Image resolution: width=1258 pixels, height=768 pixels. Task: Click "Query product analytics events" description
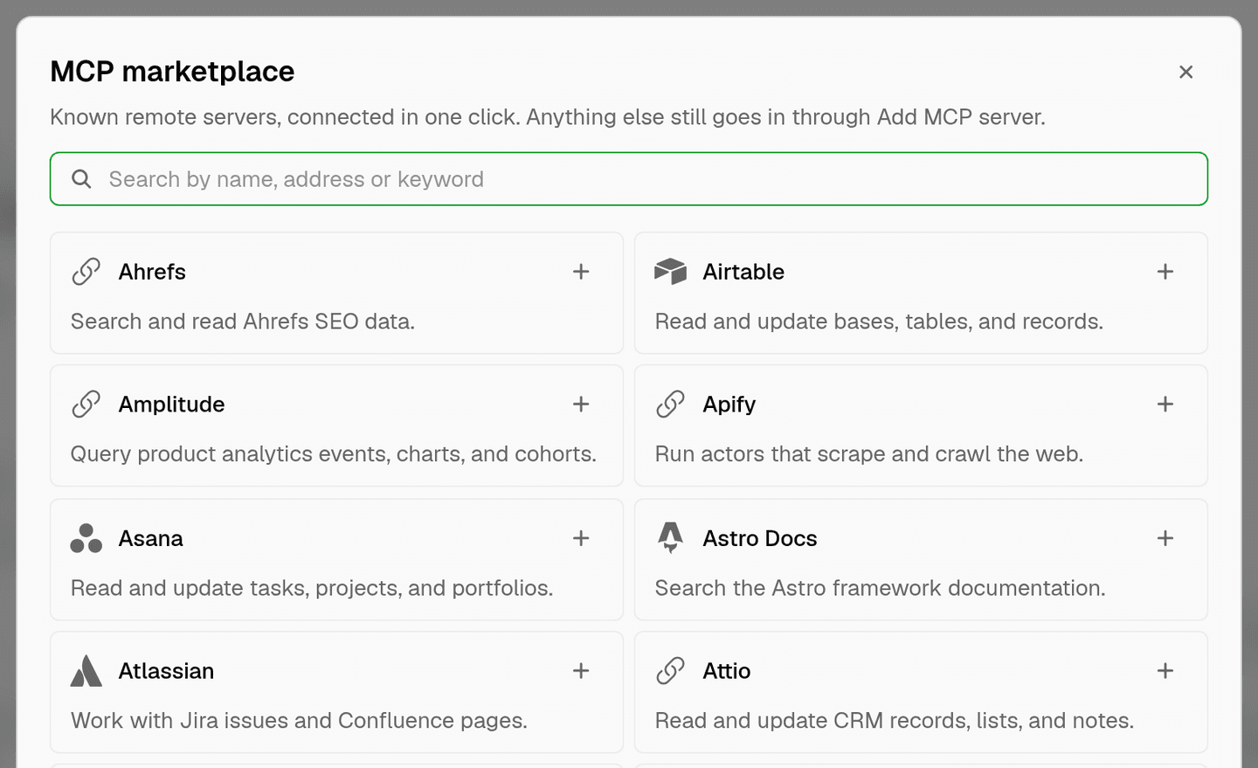334,454
